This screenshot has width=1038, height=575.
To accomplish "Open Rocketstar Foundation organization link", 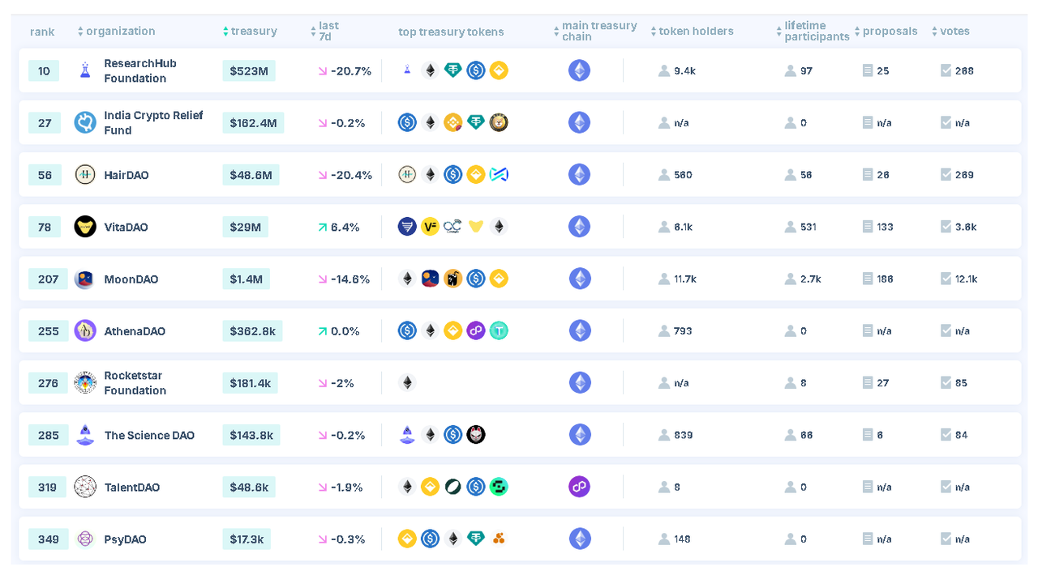I will (x=135, y=382).
